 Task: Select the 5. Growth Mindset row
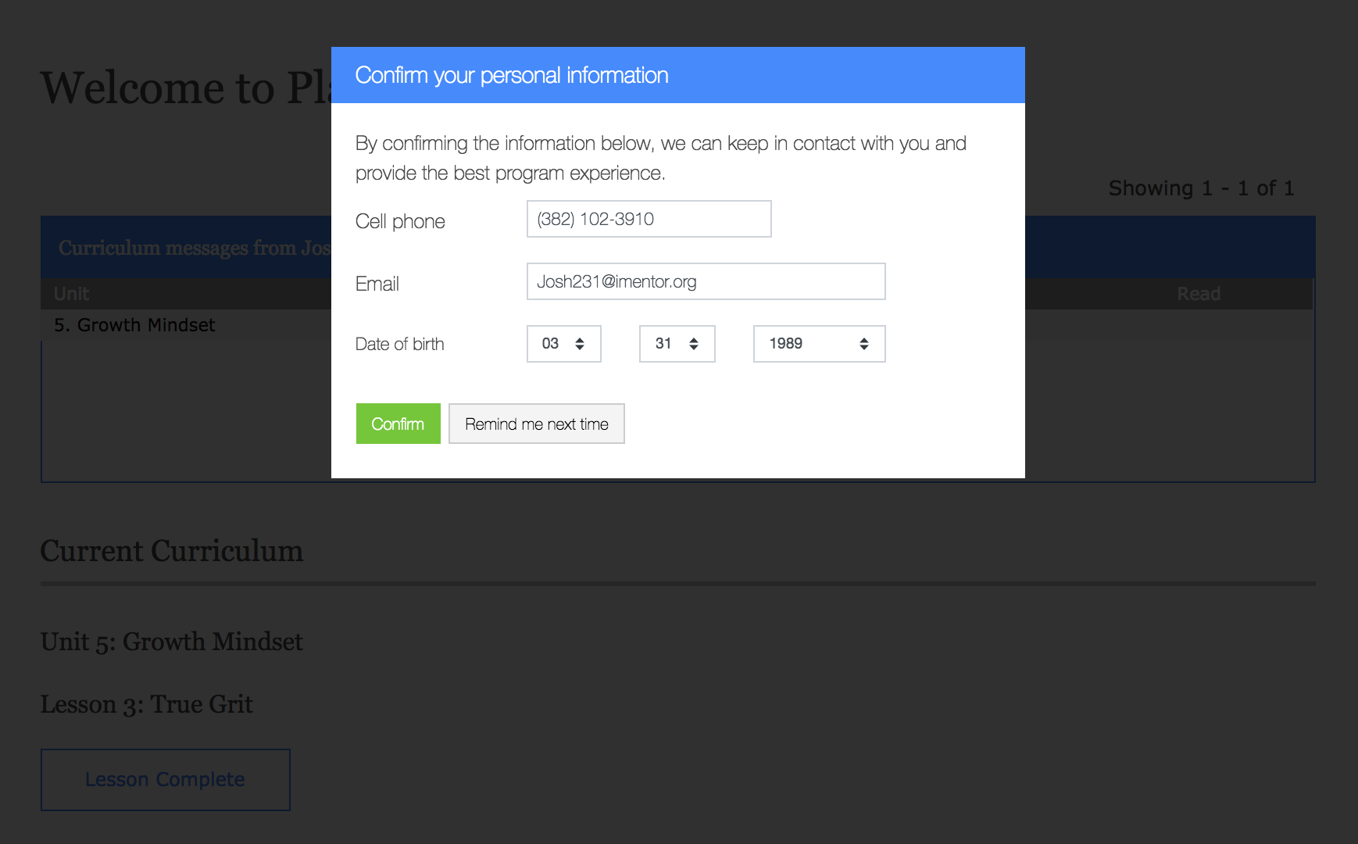point(134,325)
